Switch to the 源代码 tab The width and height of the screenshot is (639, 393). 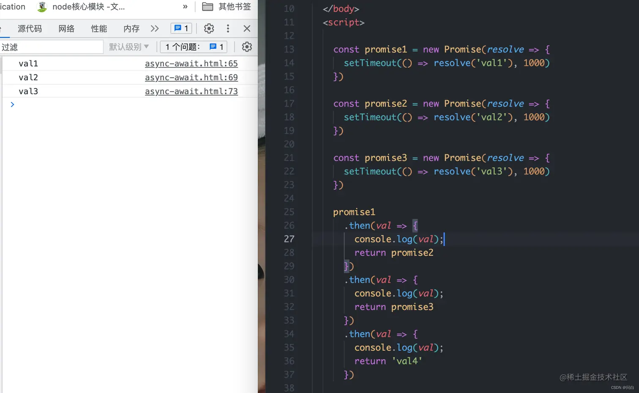click(30, 28)
